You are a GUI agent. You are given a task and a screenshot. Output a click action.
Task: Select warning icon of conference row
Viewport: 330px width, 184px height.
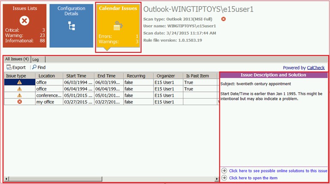(x=19, y=95)
